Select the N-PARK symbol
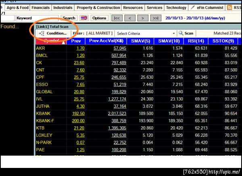Image resolution: width=242 pixels, height=176 pixels. coord(44,142)
